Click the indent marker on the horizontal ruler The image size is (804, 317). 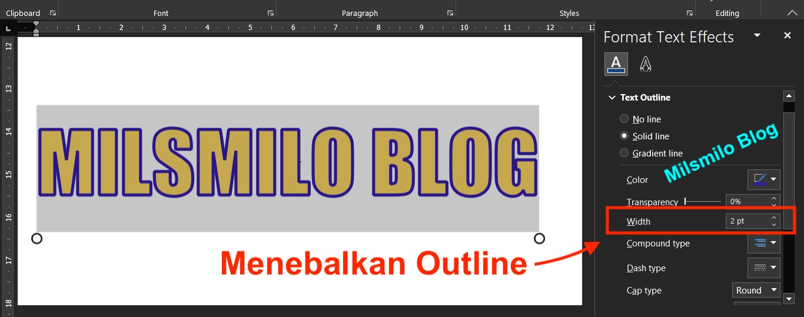(x=36, y=28)
